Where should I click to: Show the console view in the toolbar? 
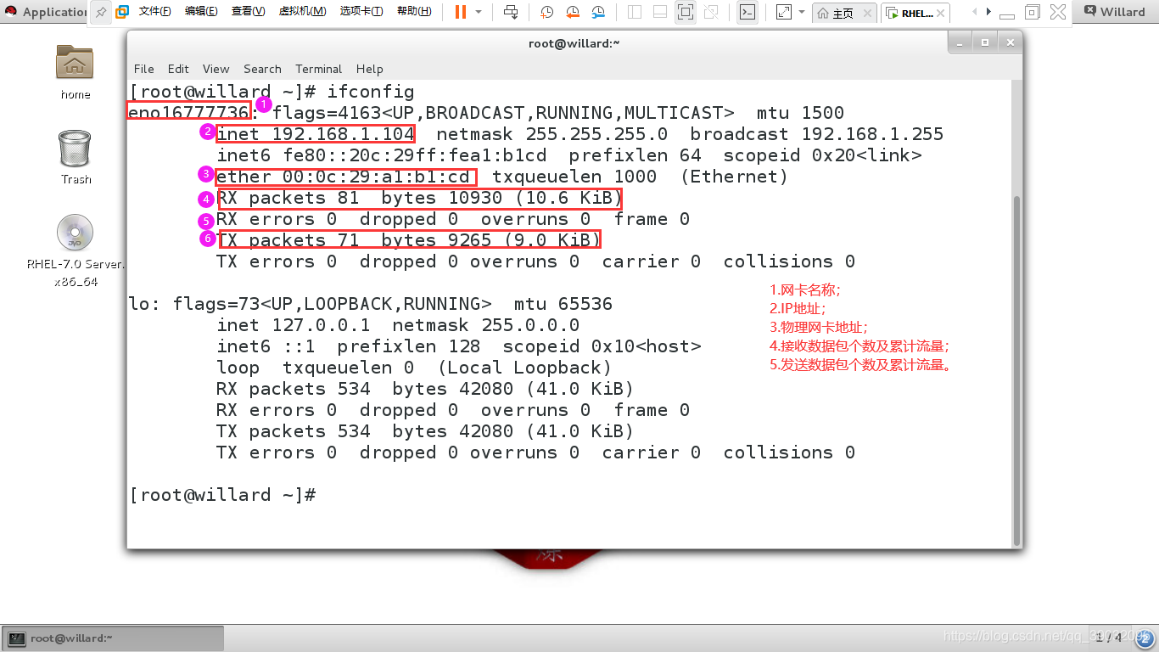pyautogui.click(x=748, y=12)
